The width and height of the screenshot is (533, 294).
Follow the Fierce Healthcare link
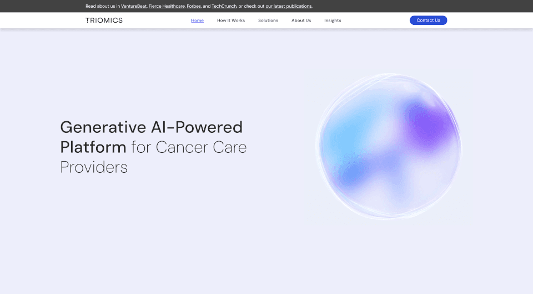tap(167, 6)
